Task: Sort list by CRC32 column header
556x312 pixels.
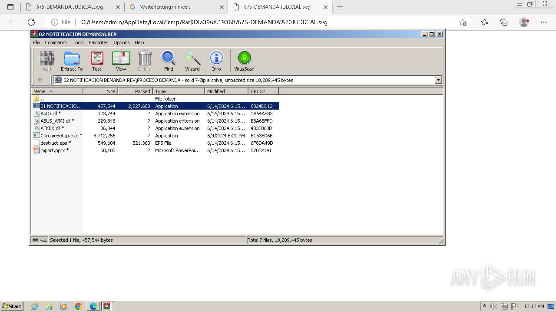Action: (263, 91)
